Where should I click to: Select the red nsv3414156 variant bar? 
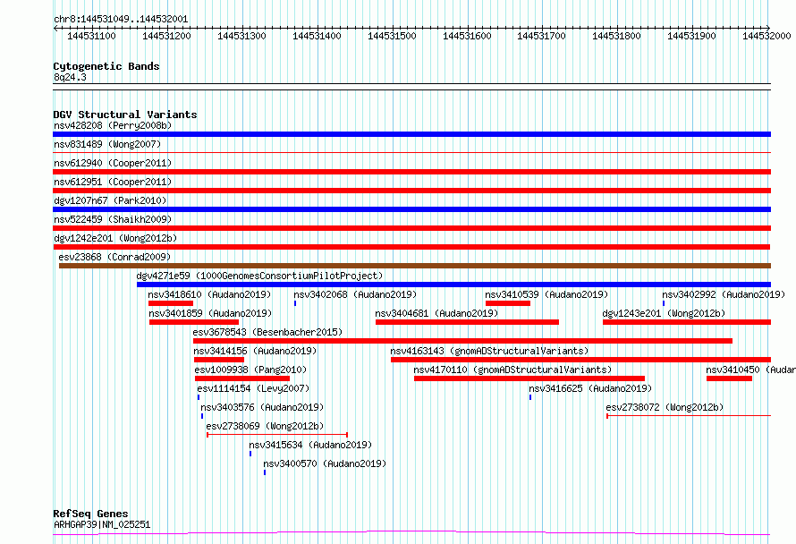coord(219,360)
